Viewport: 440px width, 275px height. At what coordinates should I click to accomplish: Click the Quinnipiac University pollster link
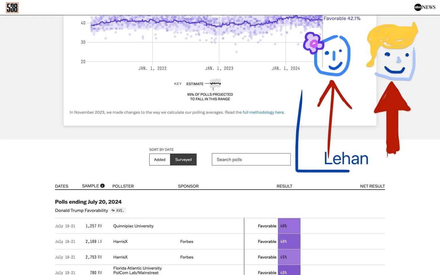tap(133, 226)
